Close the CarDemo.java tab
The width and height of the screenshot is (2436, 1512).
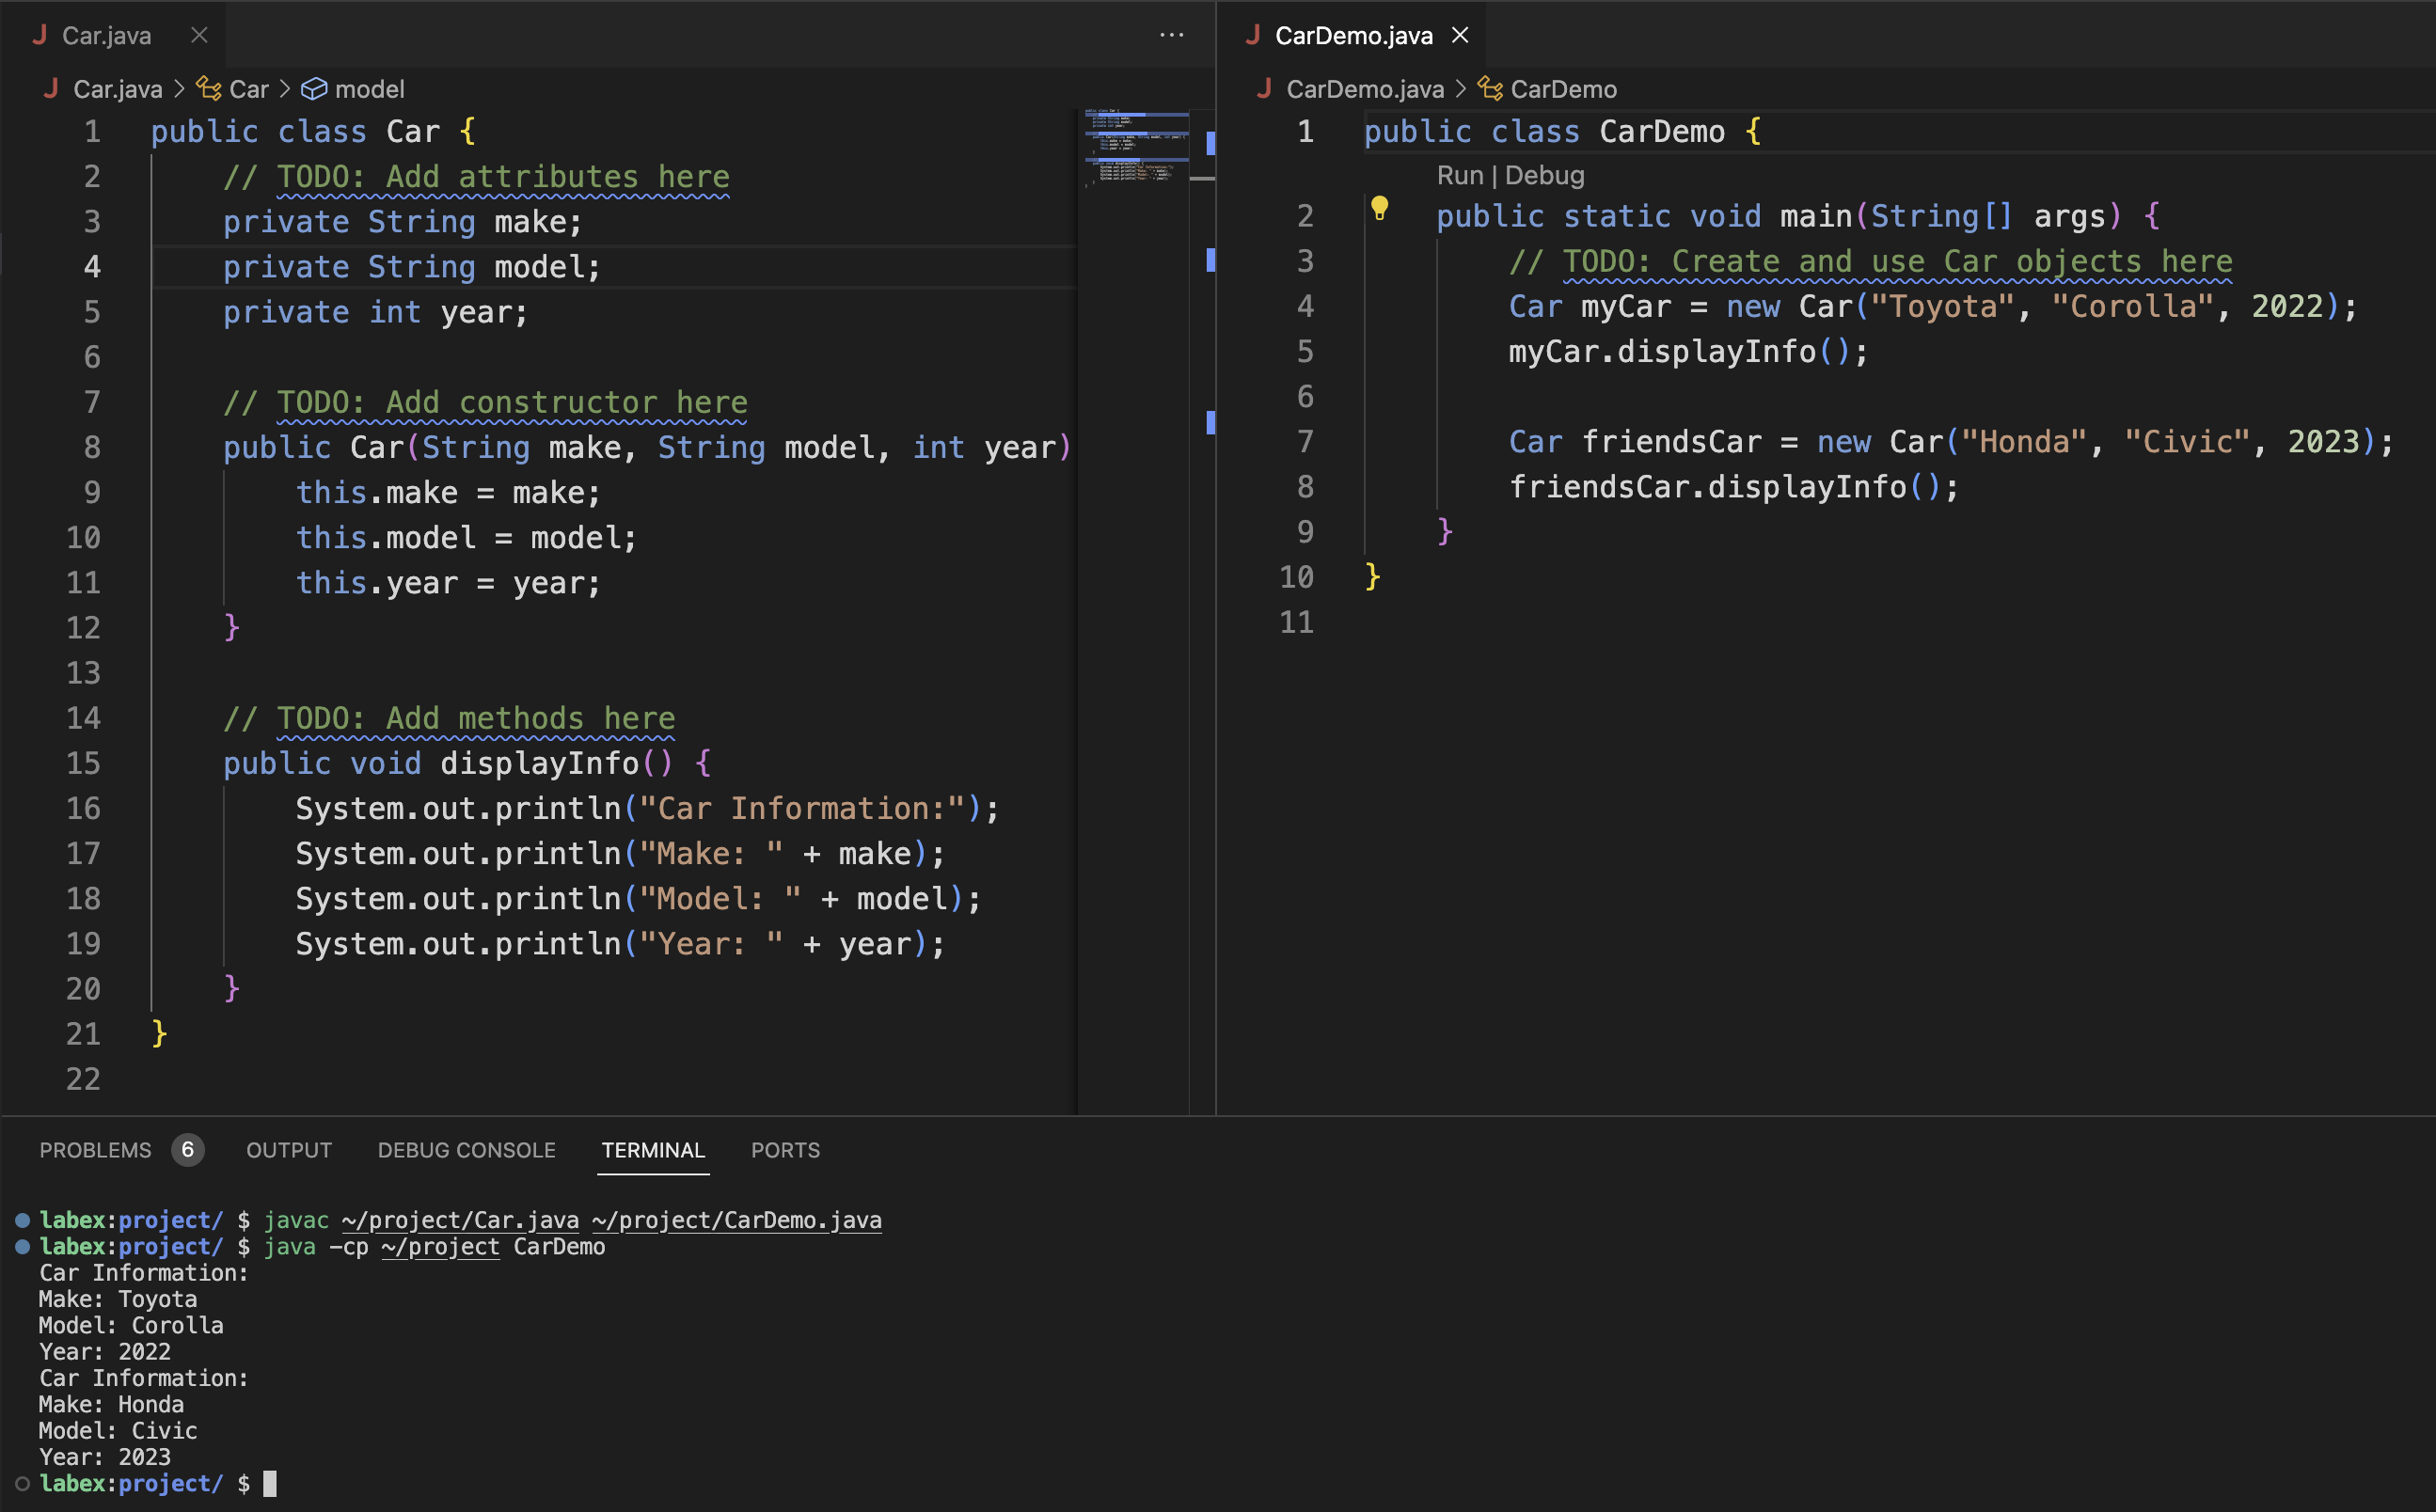(x=1459, y=35)
